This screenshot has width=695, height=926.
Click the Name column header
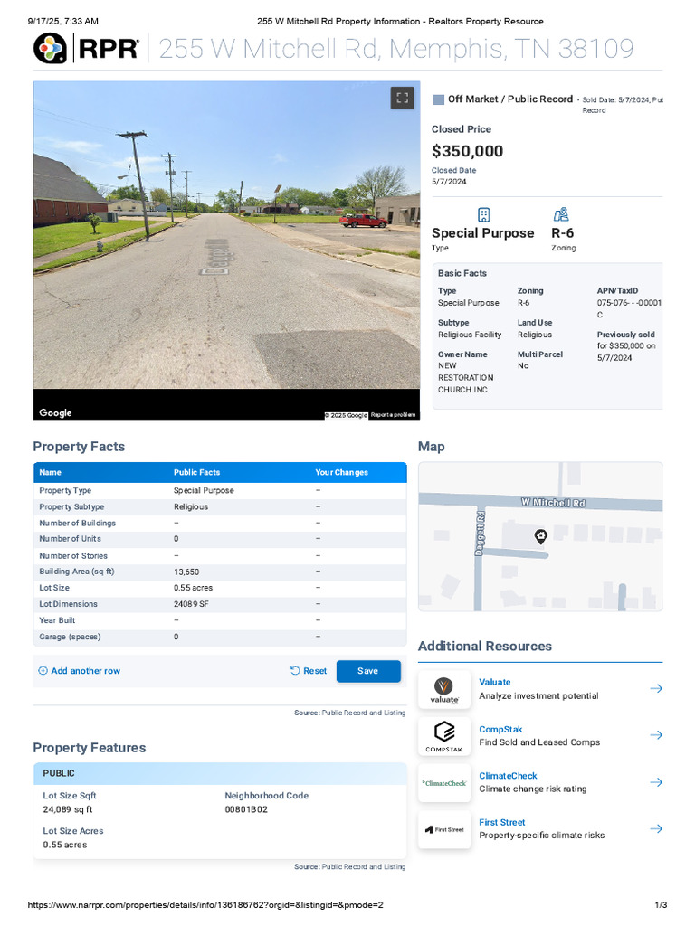pyautogui.click(x=51, y=472)
